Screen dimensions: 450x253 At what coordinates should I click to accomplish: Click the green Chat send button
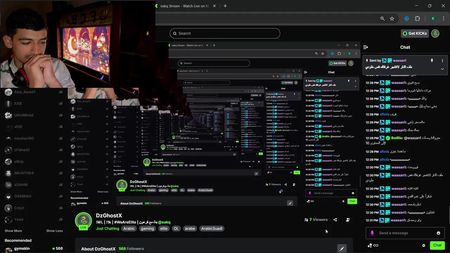coord(437,245)
